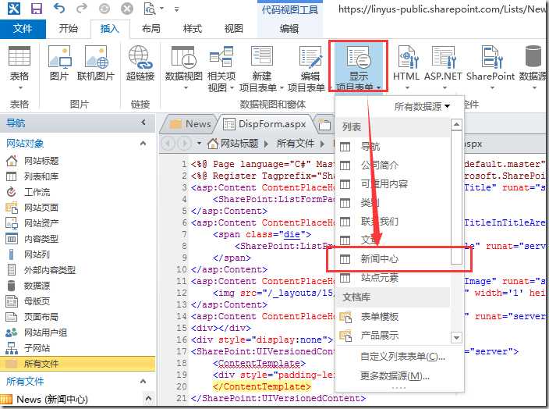549x409 pixels.
Task: Collapse the 导航 pane chevron
Action: point(143,123)
